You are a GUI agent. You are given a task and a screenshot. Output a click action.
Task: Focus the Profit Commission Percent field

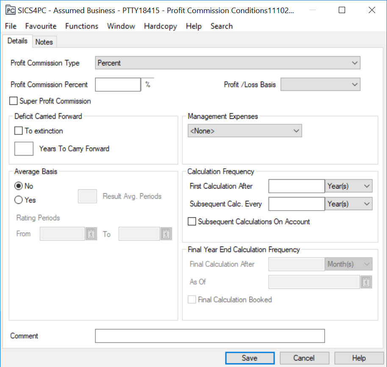pos(118,85)
